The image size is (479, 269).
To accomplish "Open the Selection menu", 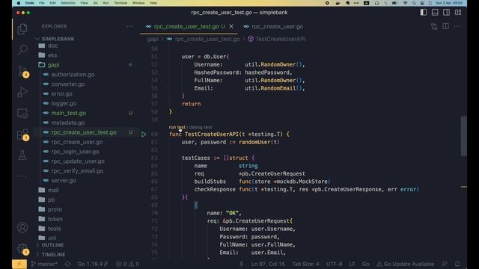I will [68, 3].
